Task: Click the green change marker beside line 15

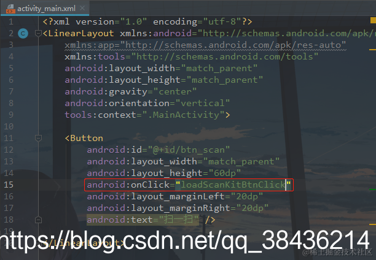Action: pyautogui.click(x=372, y=189)
